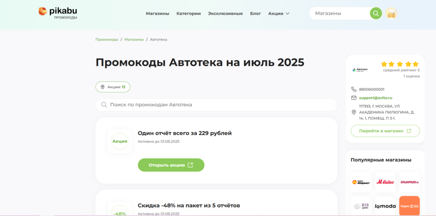The height and width of the screenshot is (216, 436).
Task: Click the envelope icon beside support email
Action: [354, 98]
